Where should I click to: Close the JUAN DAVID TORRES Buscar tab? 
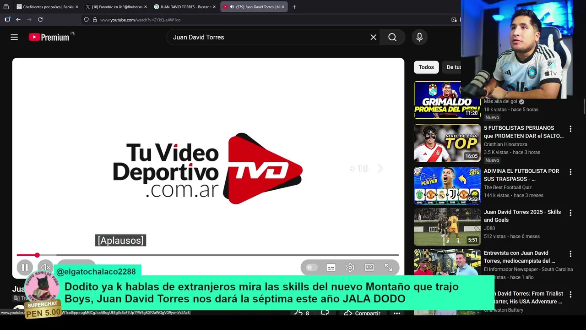point(214,7)
